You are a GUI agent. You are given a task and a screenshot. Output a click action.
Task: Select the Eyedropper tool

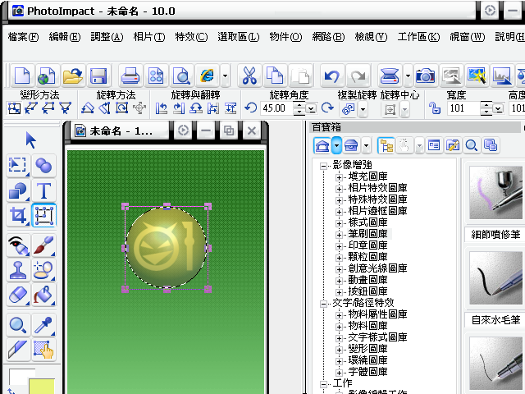coord(43,325)
